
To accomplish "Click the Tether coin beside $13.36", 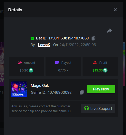I will 105,70.
